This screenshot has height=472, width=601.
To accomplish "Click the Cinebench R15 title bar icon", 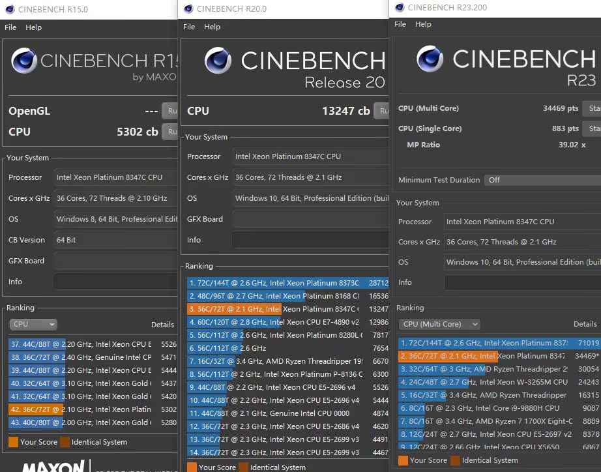I will pos(10,9).
